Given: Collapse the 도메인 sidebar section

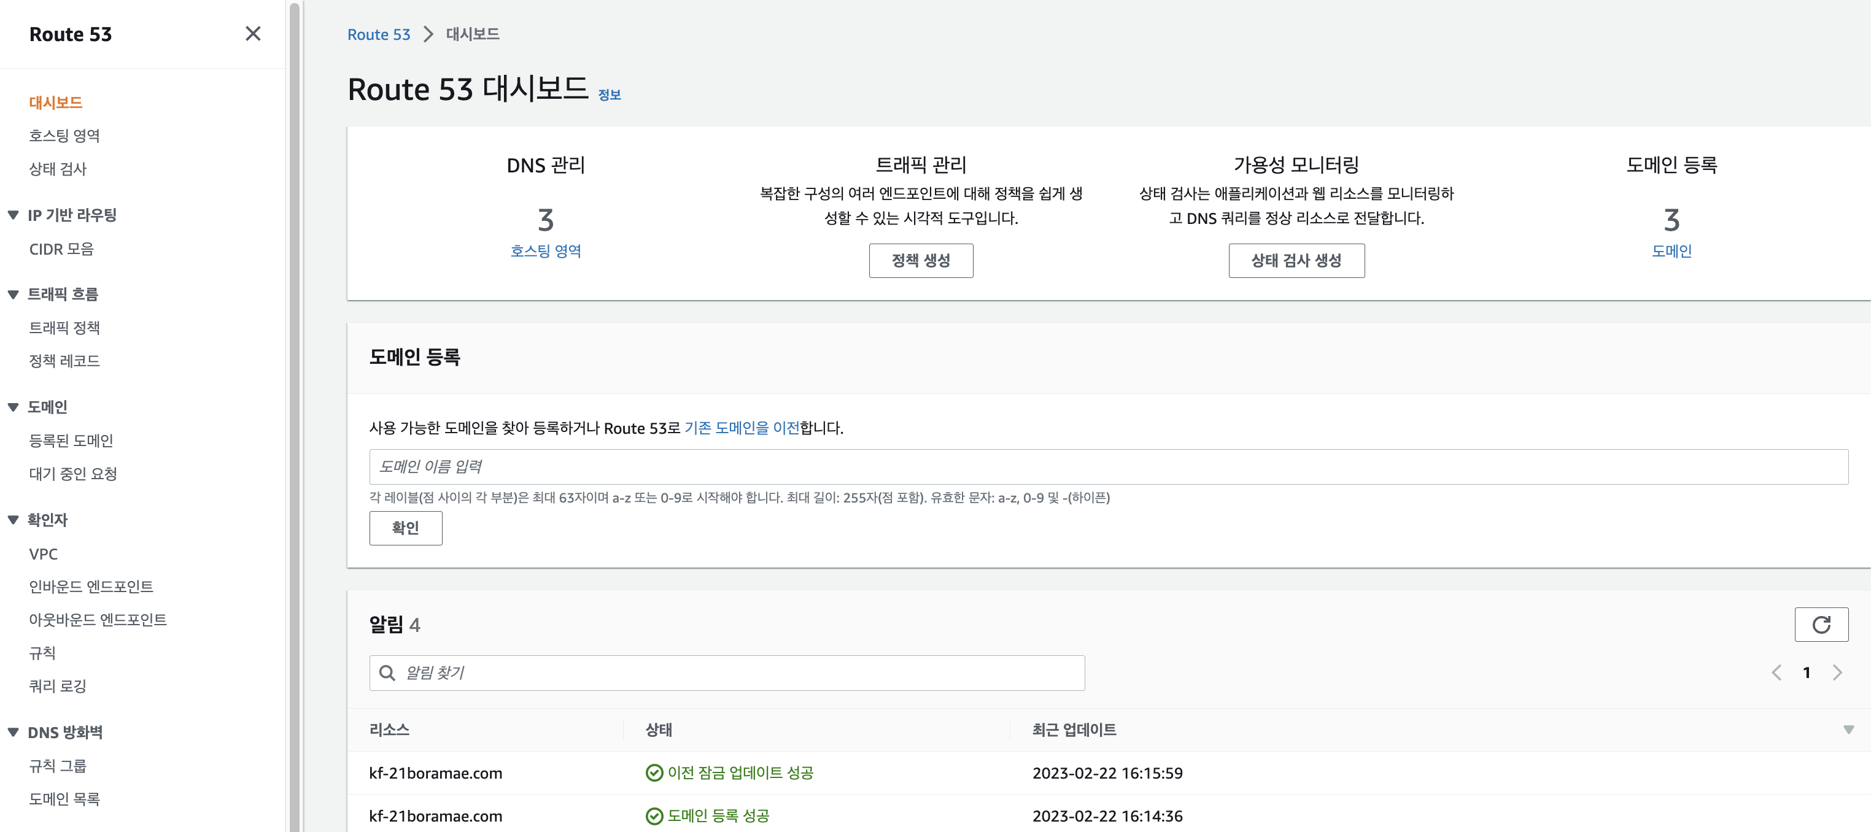Looking at the screenshot, I should pos(13,407).
